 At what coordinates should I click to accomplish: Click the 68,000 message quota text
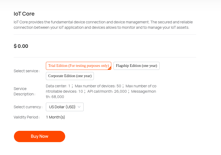point(58,97)
